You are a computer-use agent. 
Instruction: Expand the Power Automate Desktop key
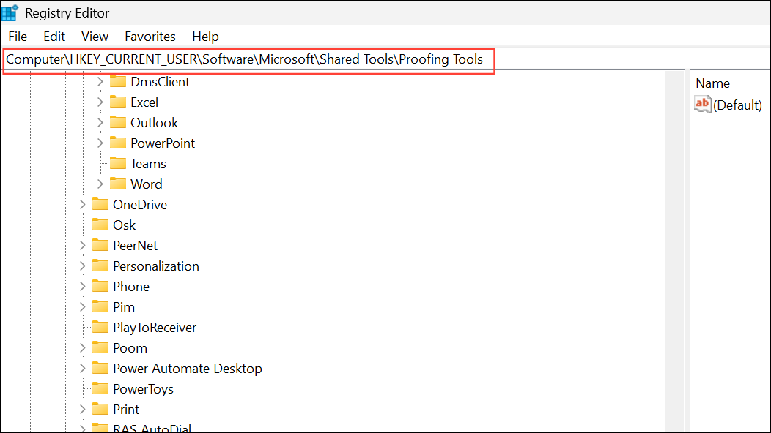tap(83, 369)
